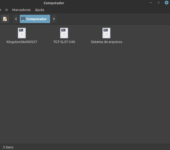This screenshot has height=150, width=170.
Task: Click the TGT-SLST-240 label text
Action: pos(64,42)
